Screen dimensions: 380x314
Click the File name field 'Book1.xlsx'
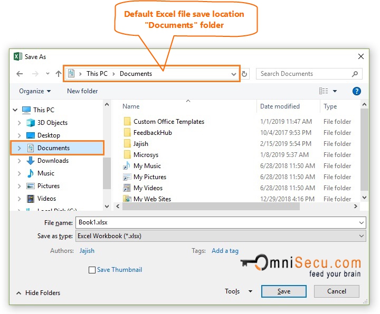click(221, 222)
